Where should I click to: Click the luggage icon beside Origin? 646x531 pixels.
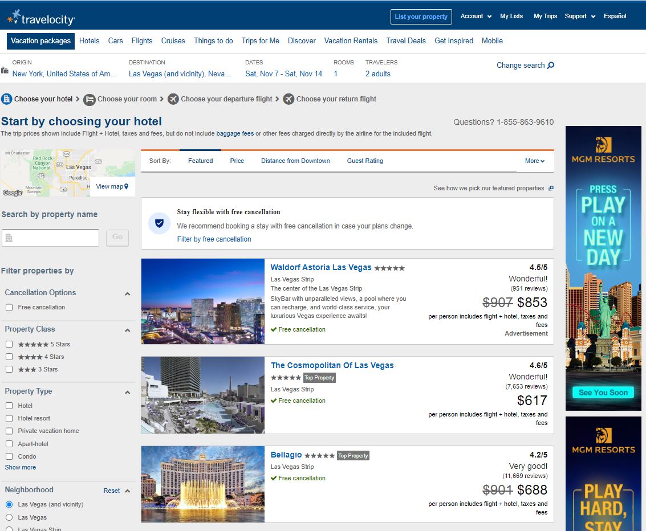[x=5, y=70]
